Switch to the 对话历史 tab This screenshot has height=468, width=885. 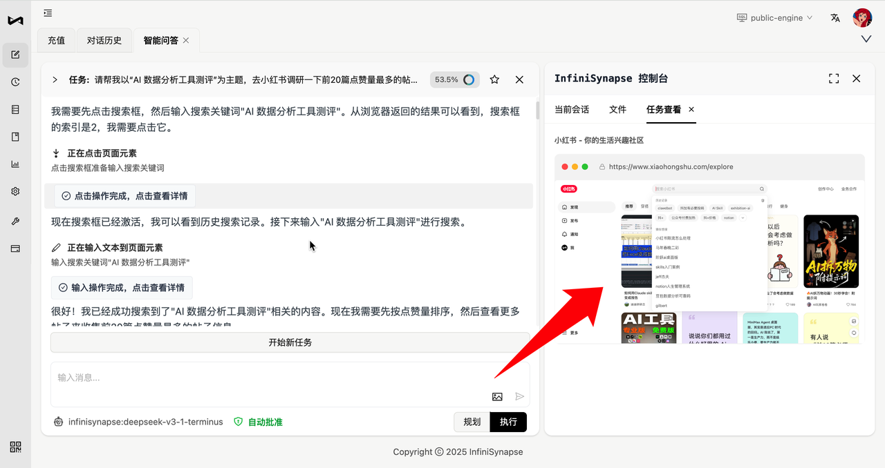point(104,41)
